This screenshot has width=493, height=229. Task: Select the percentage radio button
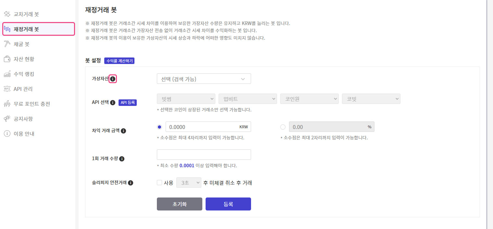[283, 127]
